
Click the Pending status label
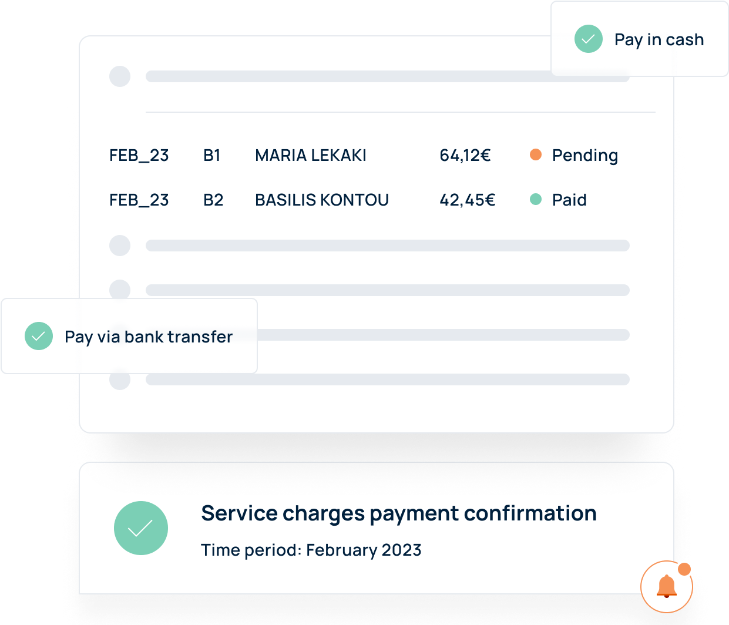point(585,156)
